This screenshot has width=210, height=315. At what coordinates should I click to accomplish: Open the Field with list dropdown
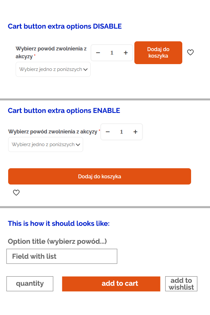tap(62, 256)
